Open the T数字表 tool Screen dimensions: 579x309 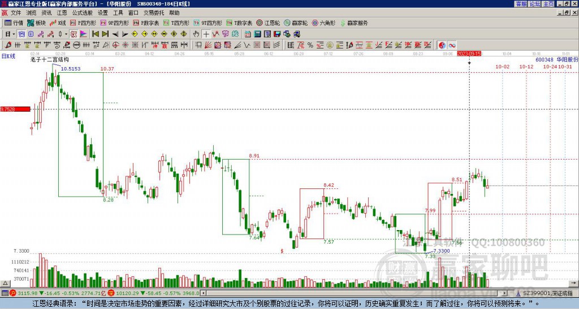(x=239, y=23)
